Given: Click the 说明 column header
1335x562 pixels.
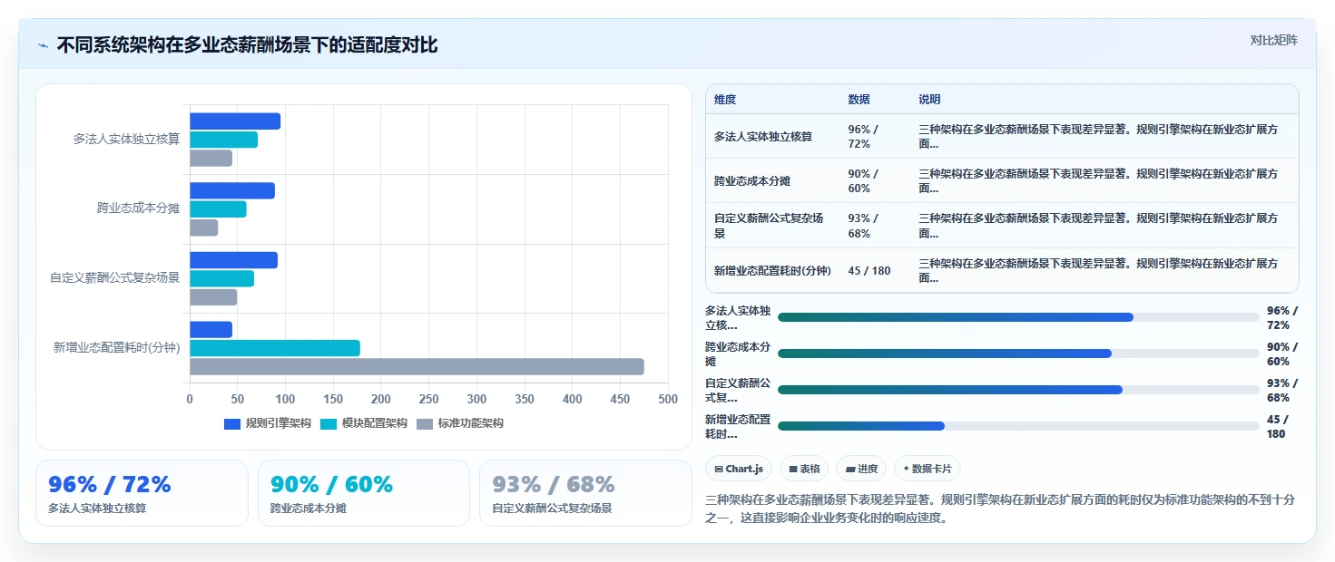Looking at the screenshot, I should click(929, 99).
